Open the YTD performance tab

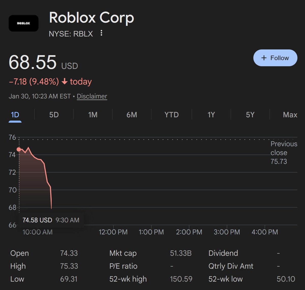click(x=172, y=115)
